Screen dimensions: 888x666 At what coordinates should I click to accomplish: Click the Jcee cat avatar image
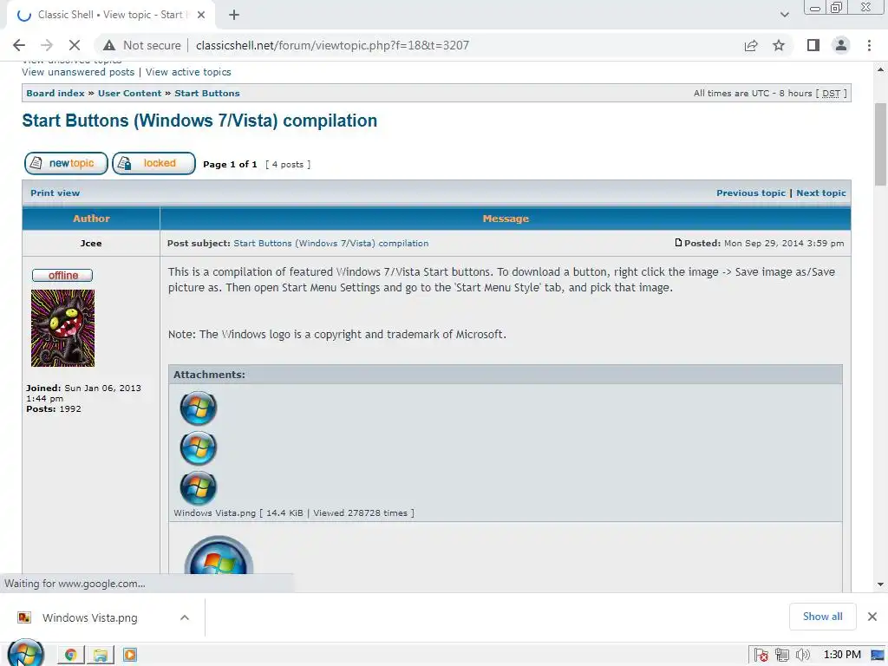62,328
